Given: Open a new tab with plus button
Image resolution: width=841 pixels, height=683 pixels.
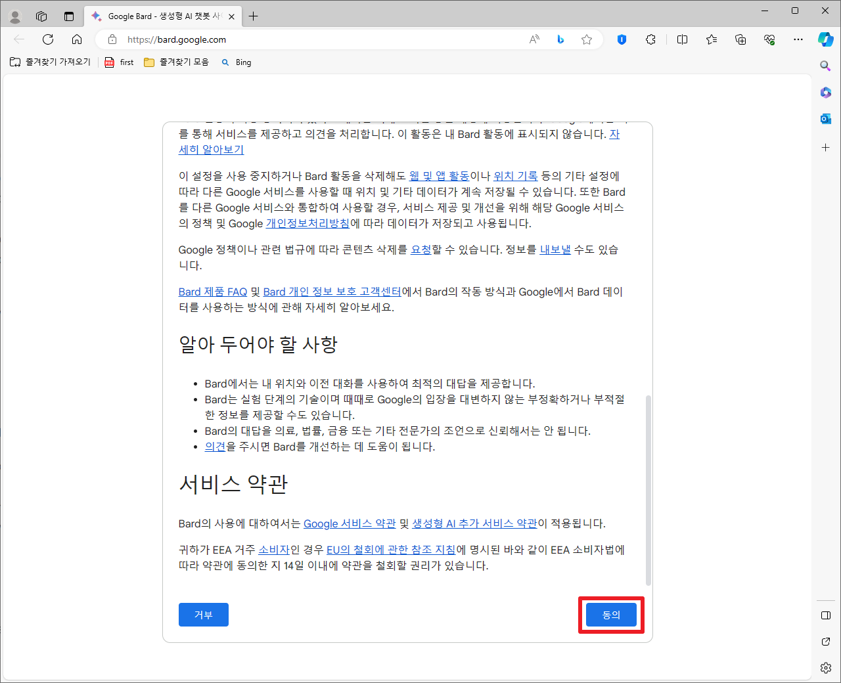Looking at the screenshot, I should click(x=254, y=16).
